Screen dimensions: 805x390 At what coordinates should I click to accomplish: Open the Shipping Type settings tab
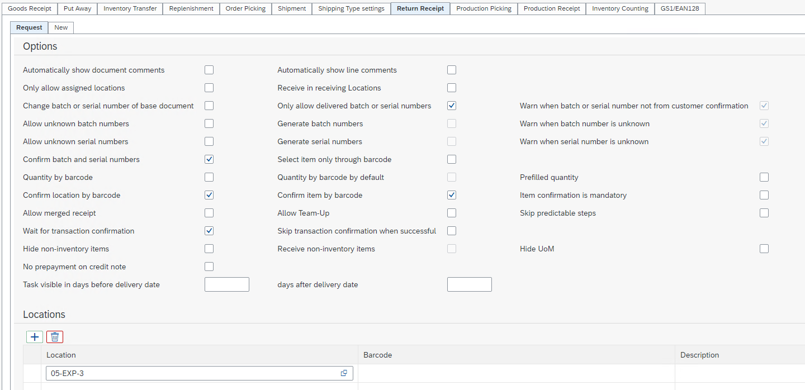click(351, 8)
